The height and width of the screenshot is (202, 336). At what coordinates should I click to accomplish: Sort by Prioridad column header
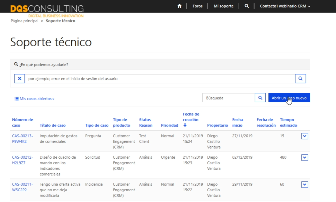pyautogui.click(x=169, y=125)
